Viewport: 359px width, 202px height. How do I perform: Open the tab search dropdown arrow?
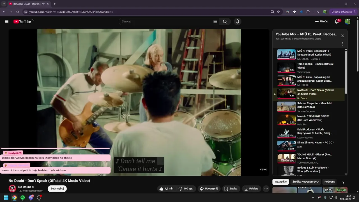click(4, 4)
